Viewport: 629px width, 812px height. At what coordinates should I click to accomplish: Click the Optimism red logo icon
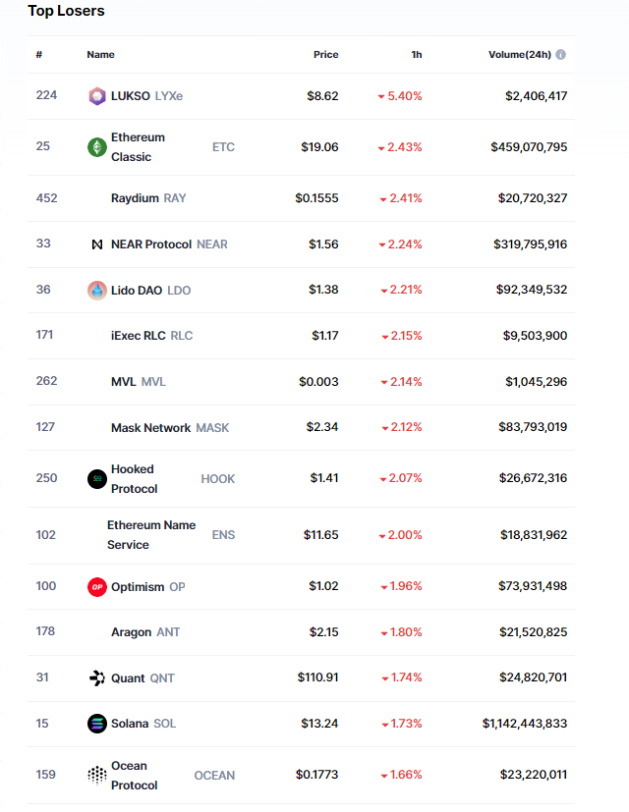coord(96,587)
